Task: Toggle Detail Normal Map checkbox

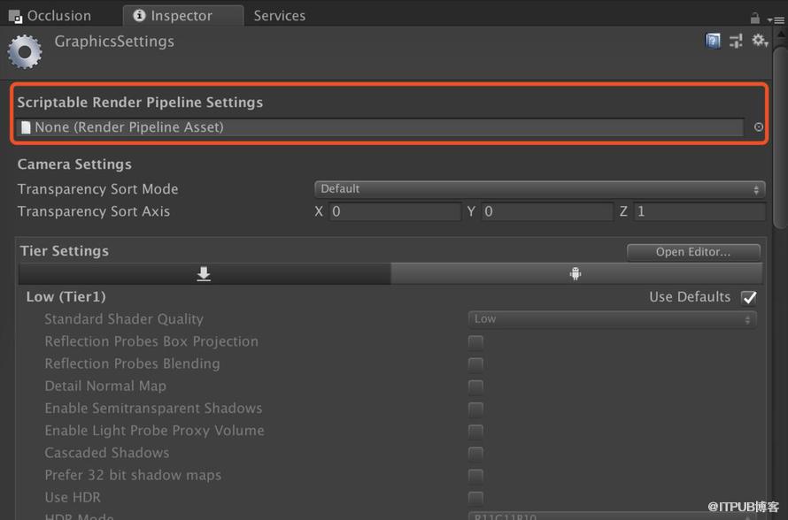Action: coord(475,387)
